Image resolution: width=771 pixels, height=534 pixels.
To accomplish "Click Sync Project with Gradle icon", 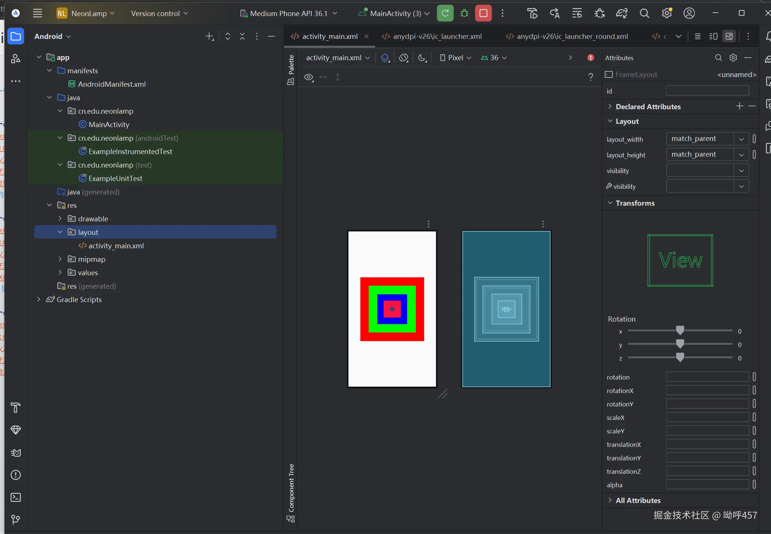I will click(622, 13).
